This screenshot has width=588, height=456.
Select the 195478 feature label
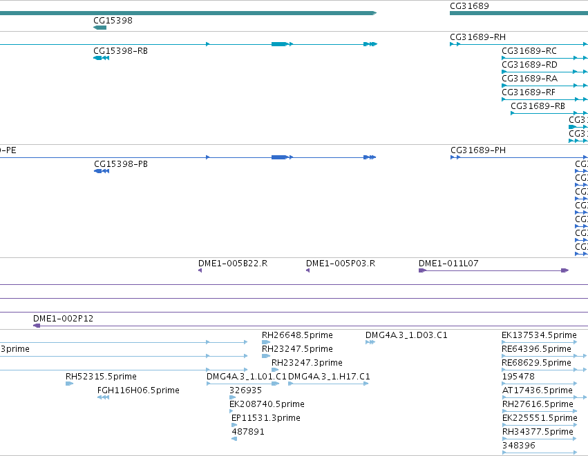tap(518, 377)
